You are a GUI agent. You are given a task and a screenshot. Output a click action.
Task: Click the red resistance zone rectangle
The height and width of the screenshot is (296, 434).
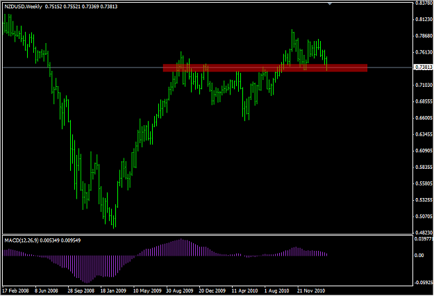click(x=265, y=68)
